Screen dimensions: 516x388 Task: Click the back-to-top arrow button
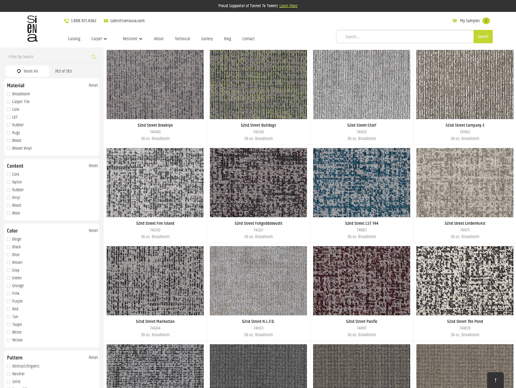pyautogui.click(x=495, y=380)
